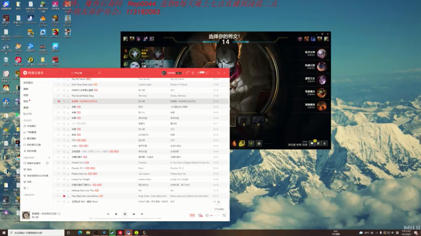Open artist Hugh Grant / Drew Barrymore link
Screen dimensions: 421x236
click(152, 196)
